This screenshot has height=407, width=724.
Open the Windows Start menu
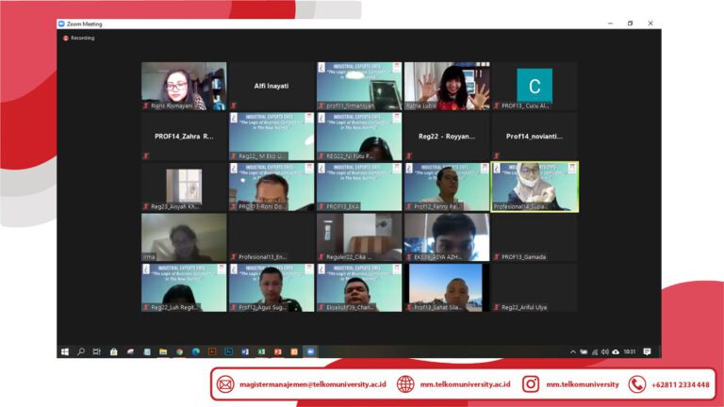(65, 351)
